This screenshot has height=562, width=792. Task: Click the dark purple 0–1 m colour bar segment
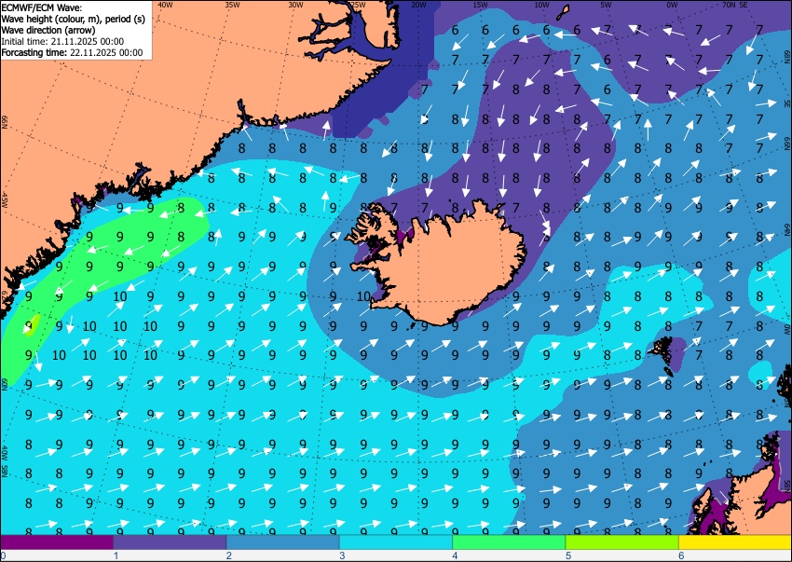click(57, 542)
